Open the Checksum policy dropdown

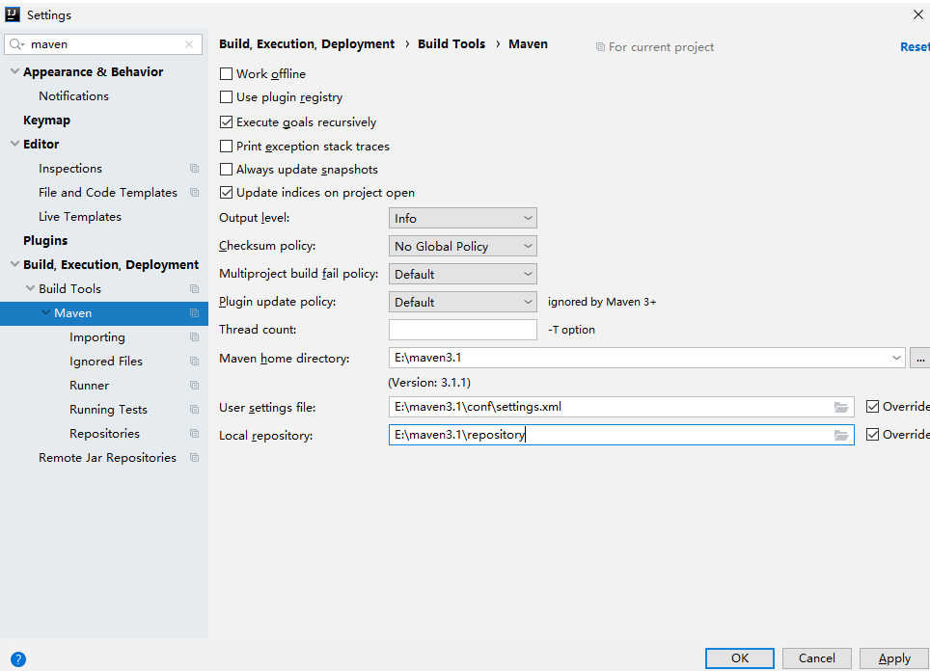coord(463,246)
